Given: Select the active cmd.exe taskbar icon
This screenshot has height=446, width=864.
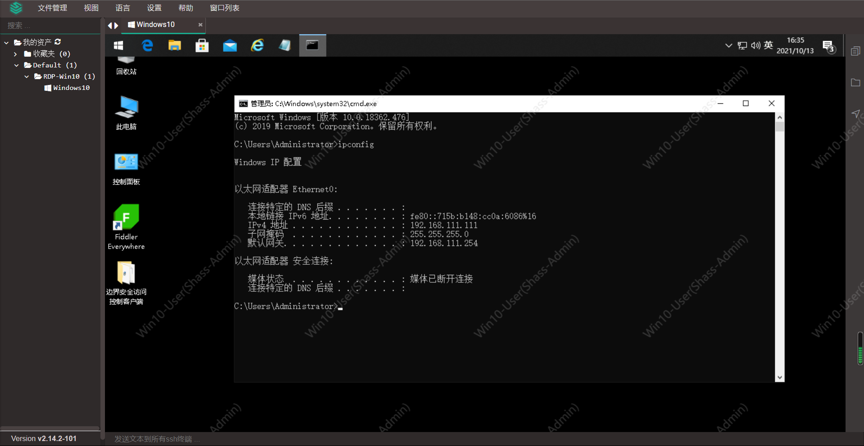Looking at the screenshot, I should click(312, 45).
